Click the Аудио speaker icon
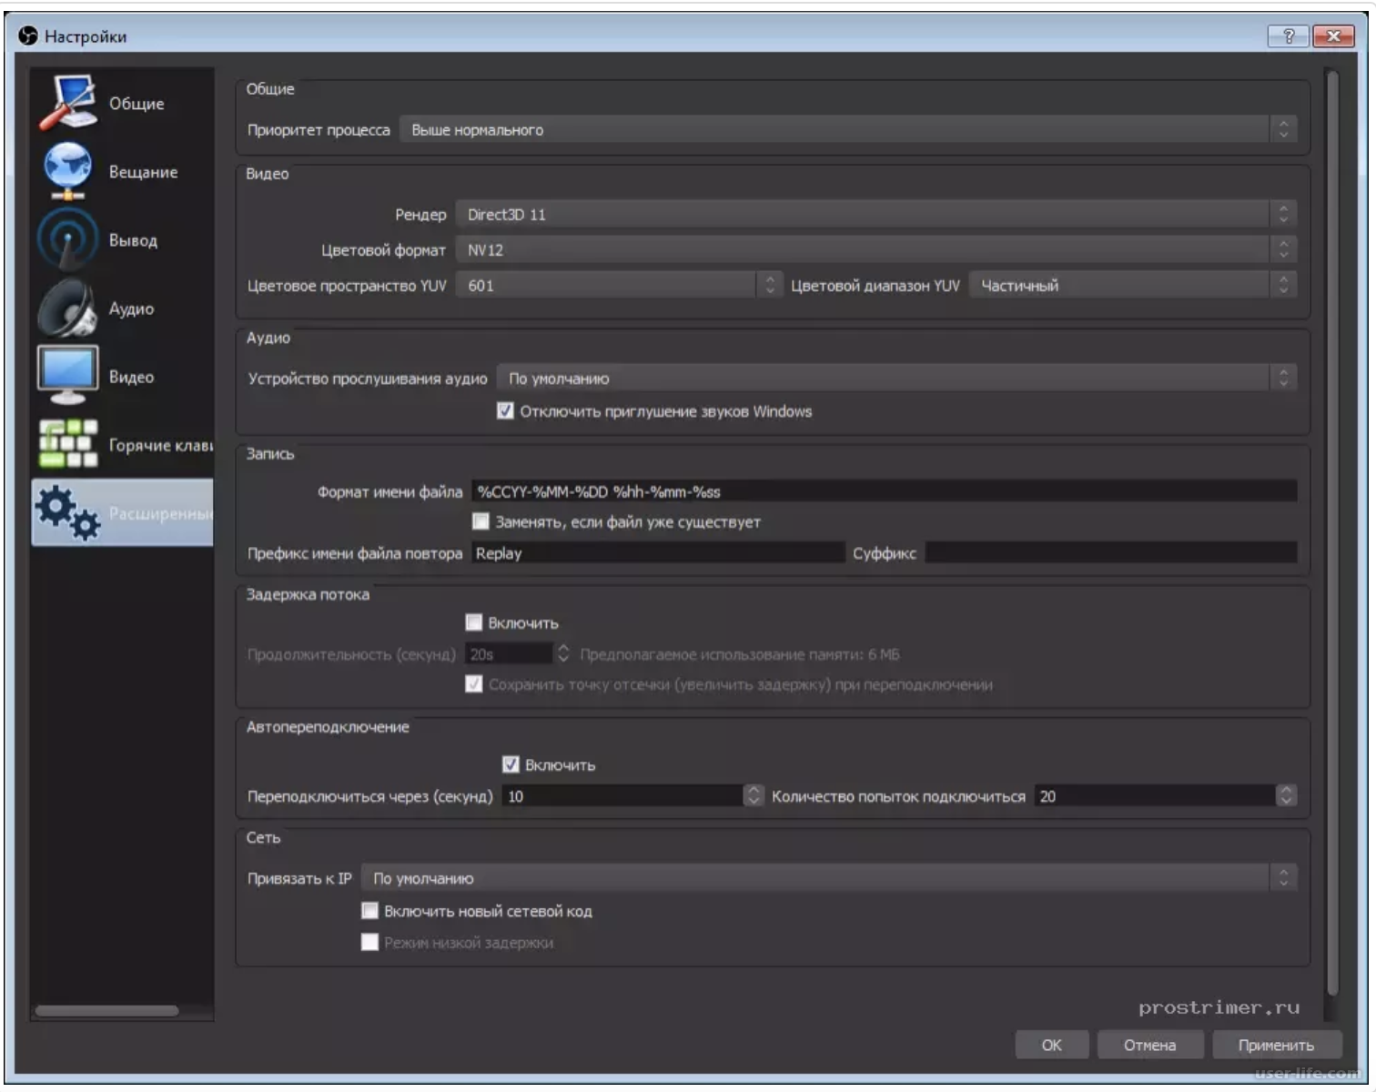 point(67,308)
